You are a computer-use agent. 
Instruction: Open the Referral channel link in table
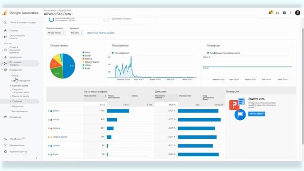click(x=57, y=128)
